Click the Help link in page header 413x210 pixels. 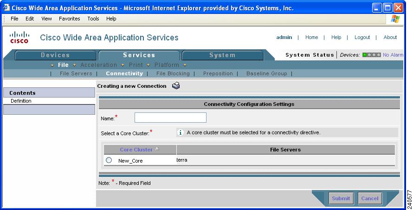[336, 37]
